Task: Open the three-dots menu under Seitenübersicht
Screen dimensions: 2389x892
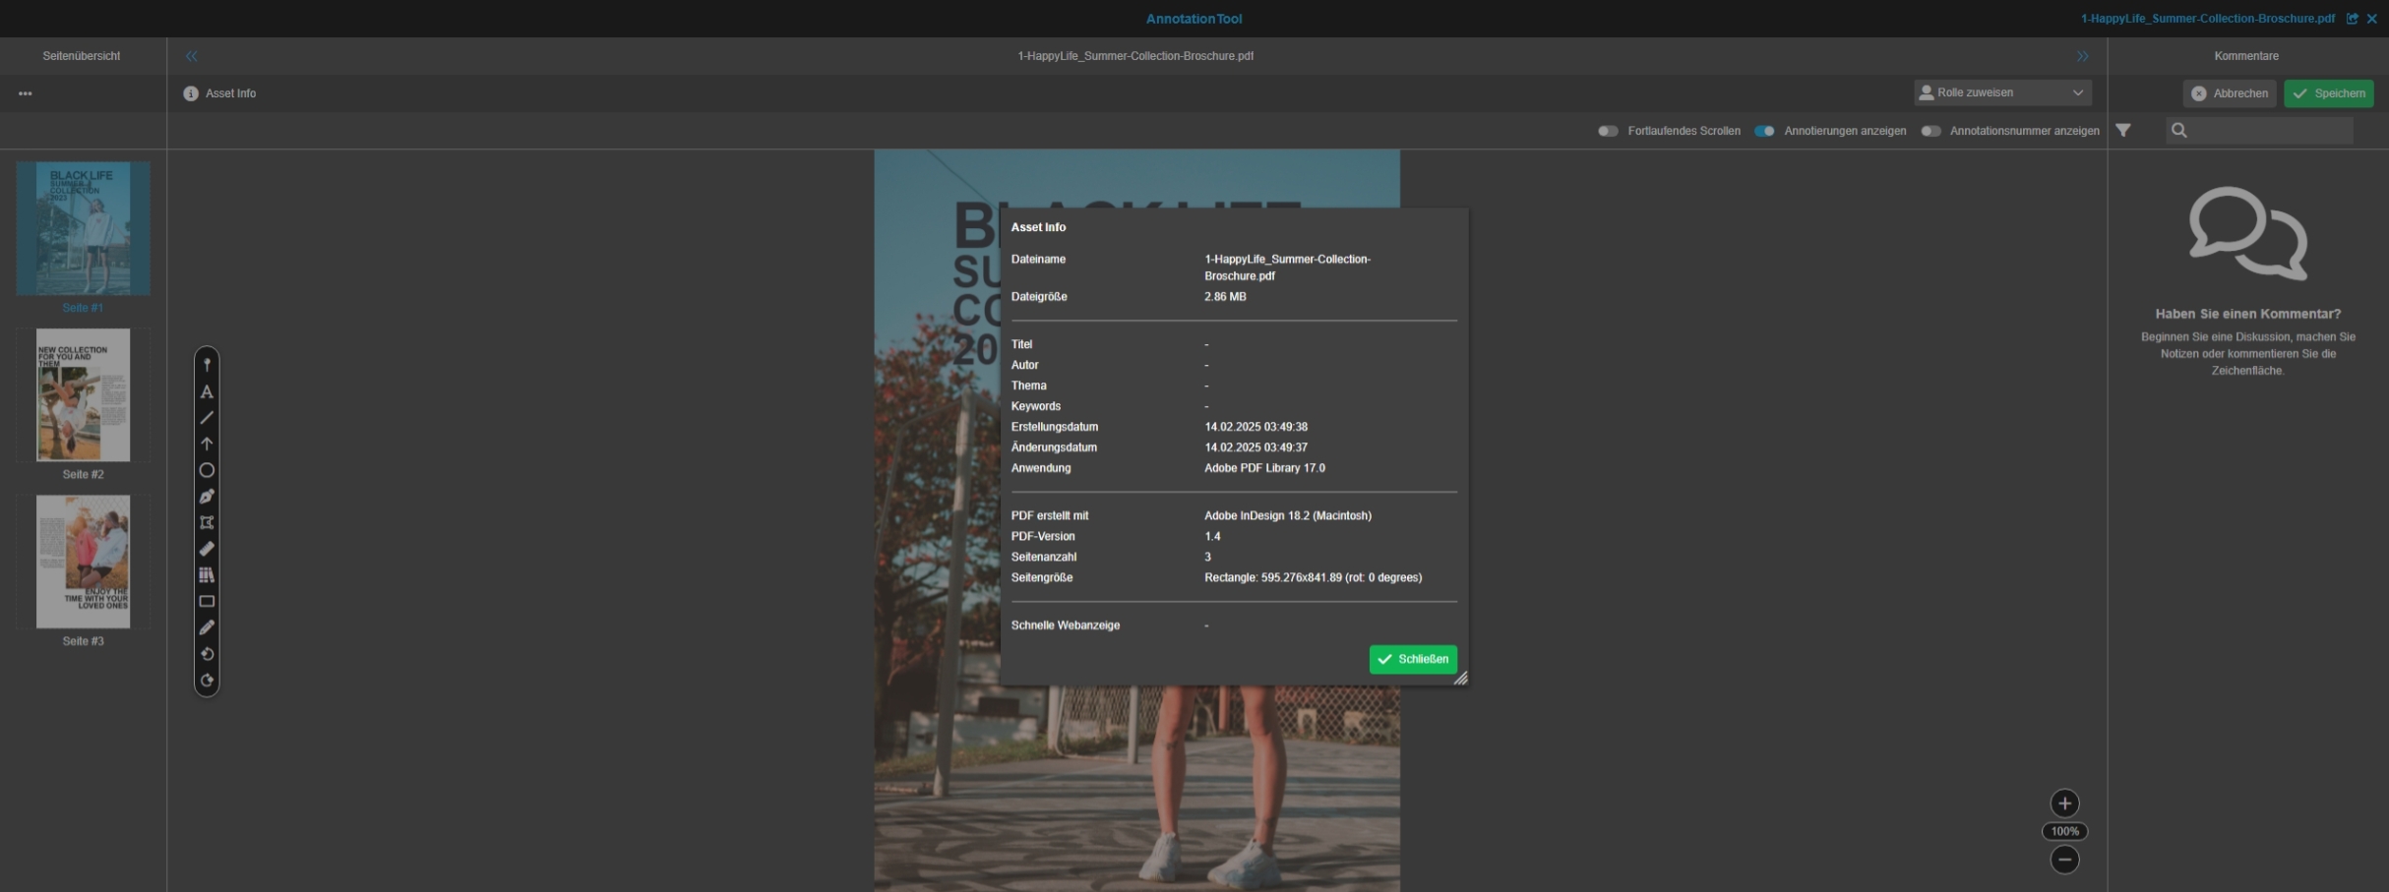Action: click(26, 93)
